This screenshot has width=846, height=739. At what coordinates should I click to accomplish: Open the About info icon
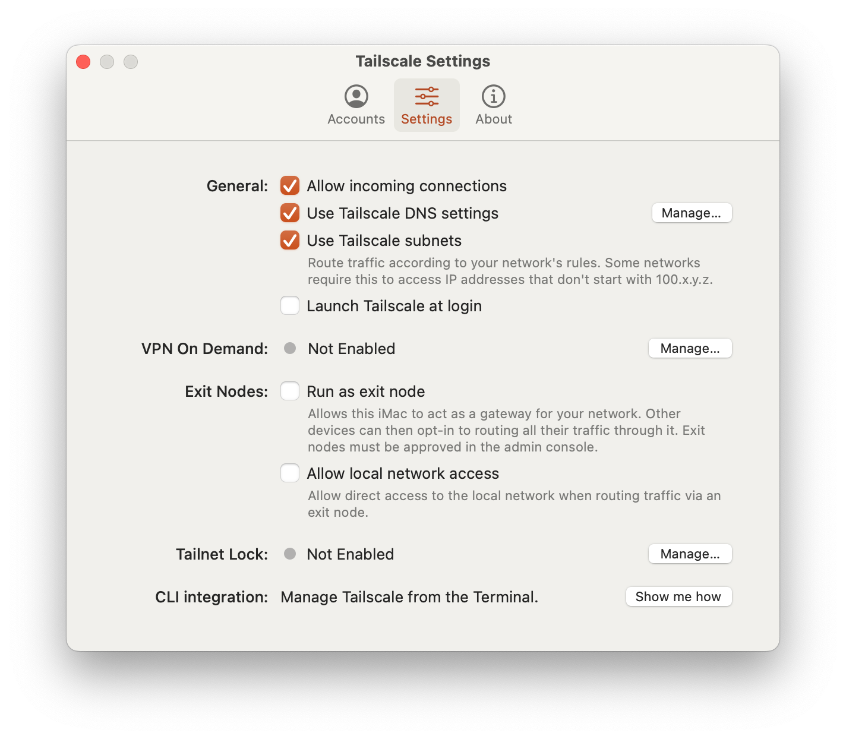pos(493,96)
